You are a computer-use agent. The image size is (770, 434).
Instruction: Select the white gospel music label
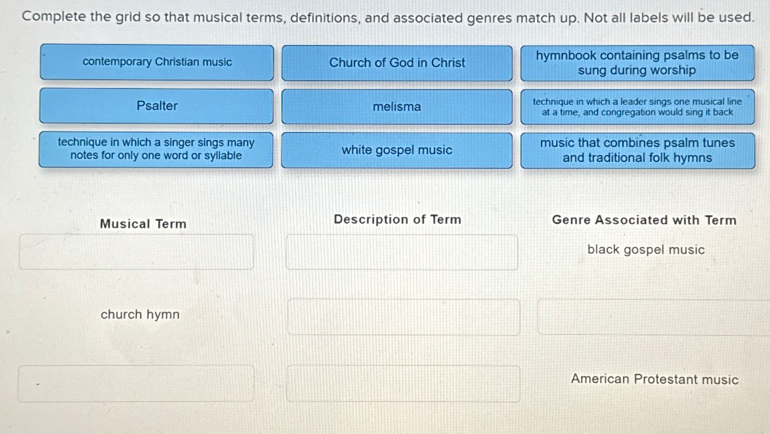(x=397, y=150)
